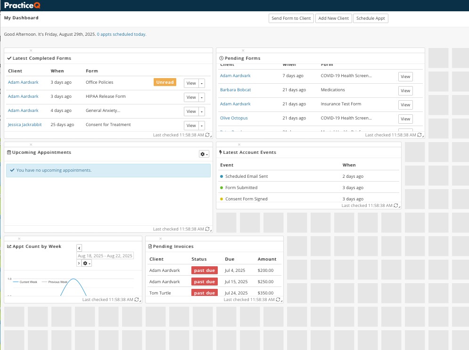Click refresh icon in Upcoming Appointments widget
The height and width of the screenshot is (350, 469).
(207, 229)
